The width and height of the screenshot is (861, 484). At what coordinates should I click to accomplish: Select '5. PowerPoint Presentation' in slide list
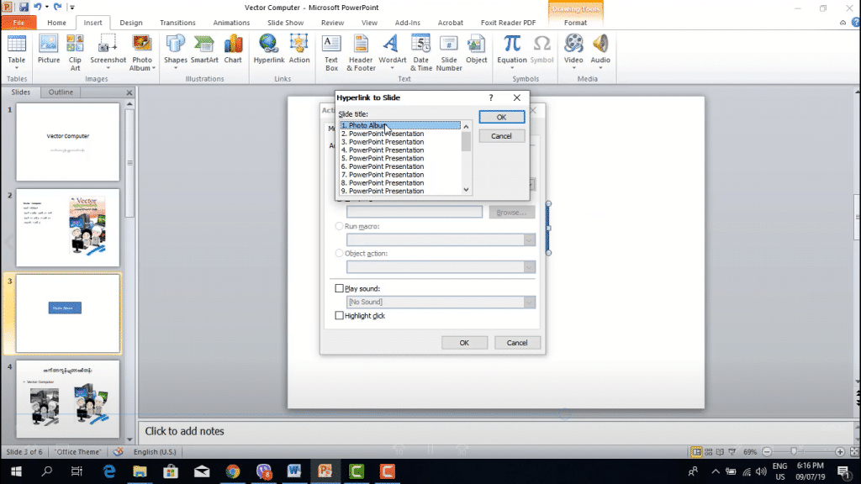pos(399,158)
